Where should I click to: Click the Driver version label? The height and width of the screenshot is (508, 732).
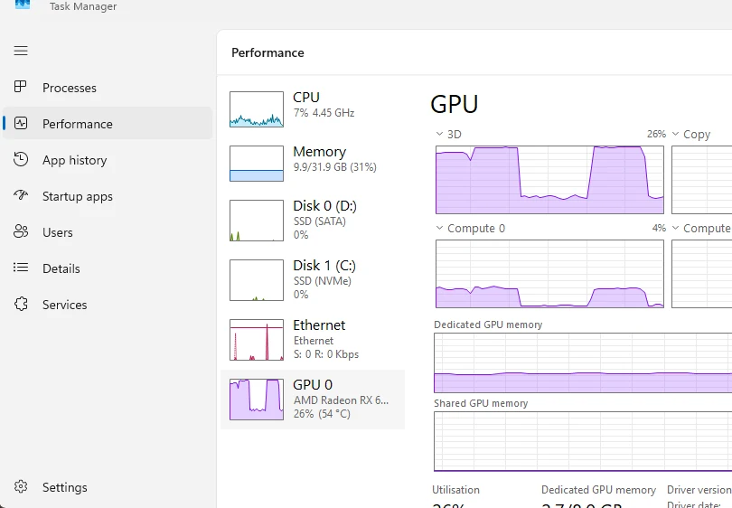(699, 490)
